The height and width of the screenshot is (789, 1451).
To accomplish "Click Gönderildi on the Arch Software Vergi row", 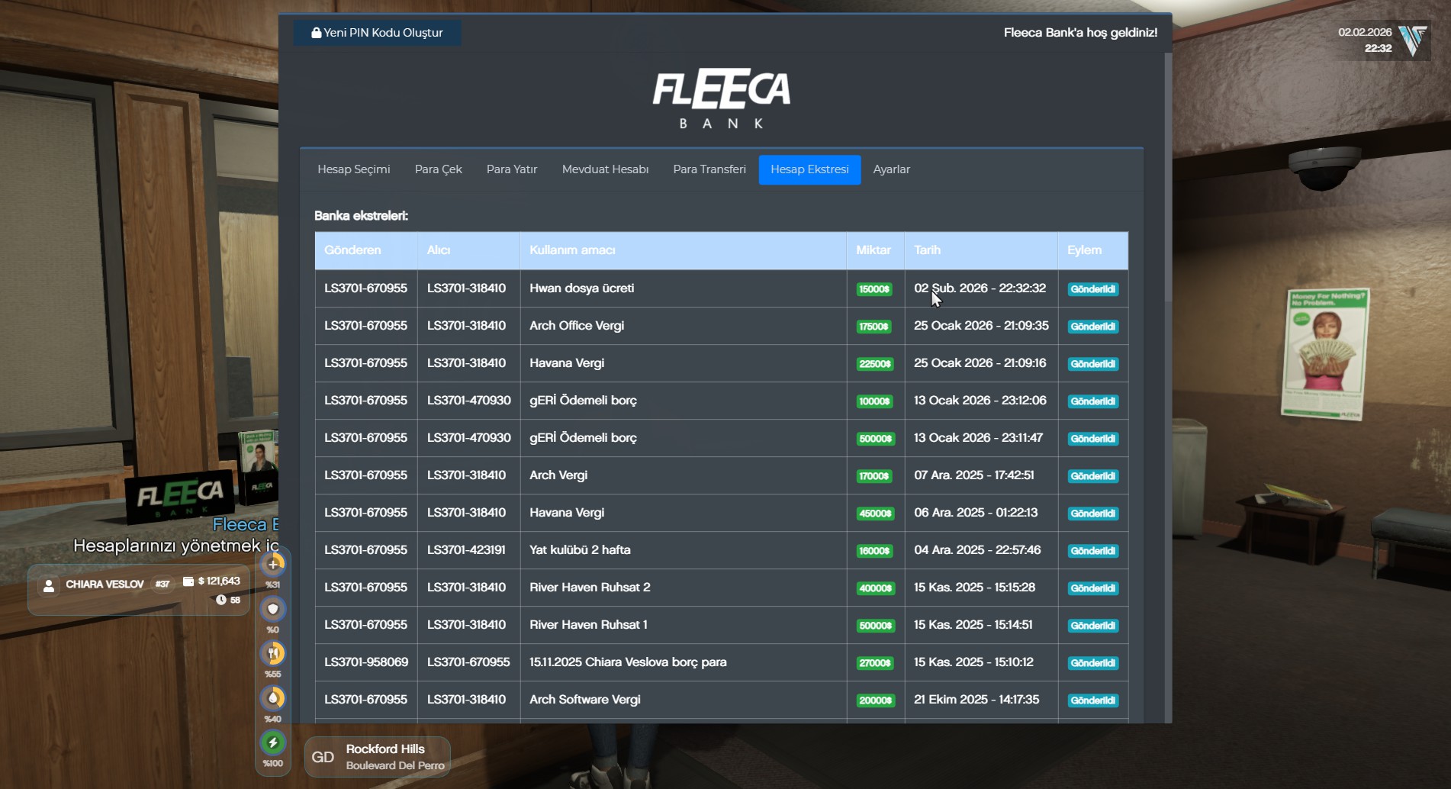I will click(1092, 700).
